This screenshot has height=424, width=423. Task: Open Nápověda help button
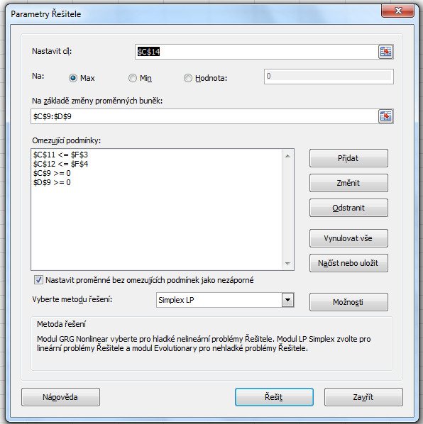[60, 397]
